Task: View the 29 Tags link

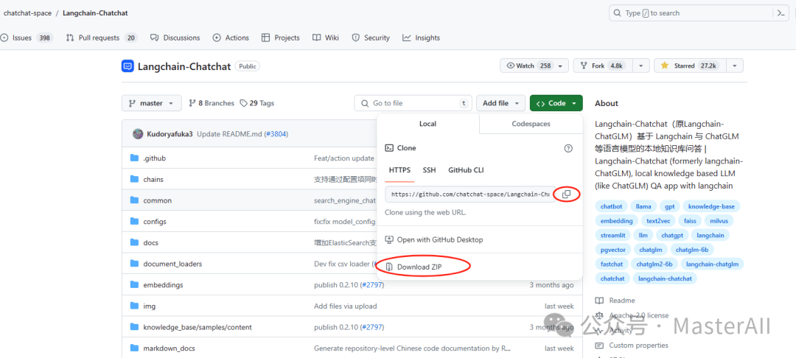Action: tap(257, 103)
